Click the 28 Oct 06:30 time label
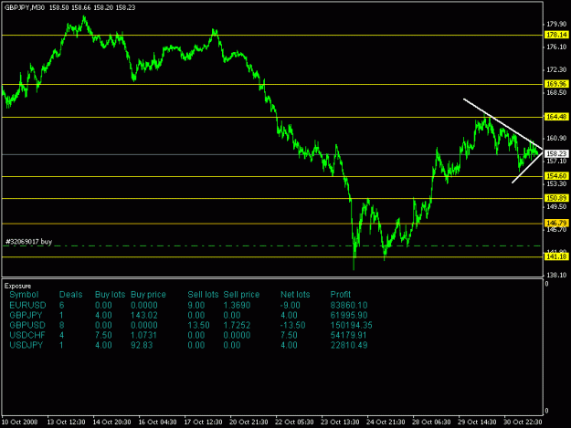571x428 pixels. [431, 422]
